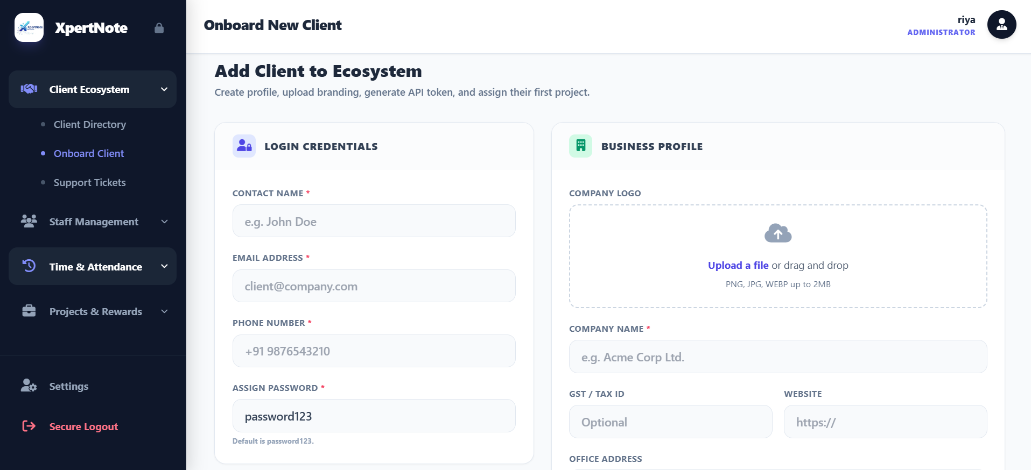
Task: Click 'Default is password123.' hint text
Action: [273, 441]
